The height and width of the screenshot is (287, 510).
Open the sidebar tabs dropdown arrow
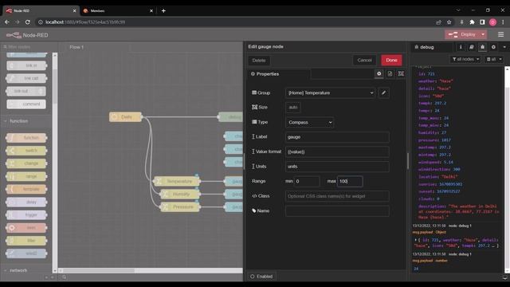click(504, 47)
